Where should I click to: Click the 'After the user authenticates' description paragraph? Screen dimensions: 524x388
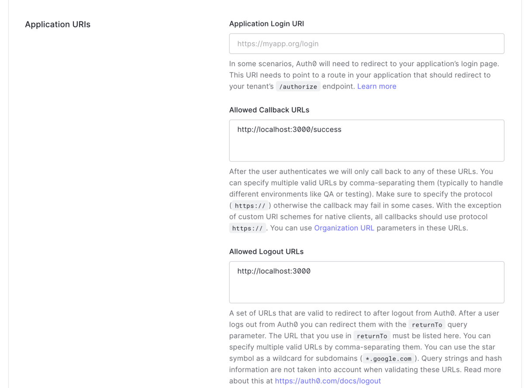366,199
